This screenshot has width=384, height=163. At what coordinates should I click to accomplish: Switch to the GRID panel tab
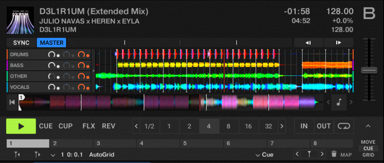368,155
